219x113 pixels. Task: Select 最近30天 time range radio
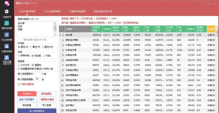point(43,47)
